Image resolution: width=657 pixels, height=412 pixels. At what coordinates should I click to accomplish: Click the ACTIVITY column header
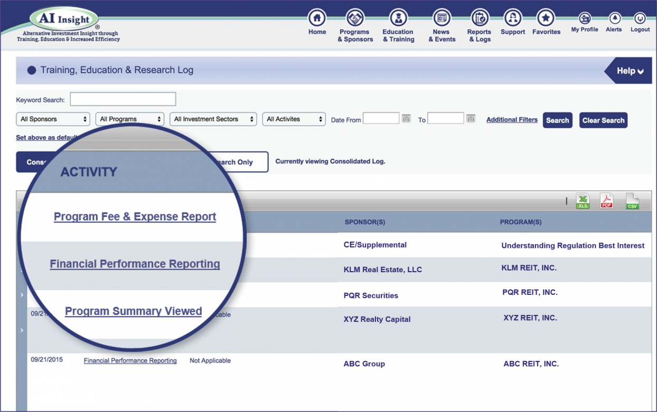click(x=89, y=172)
